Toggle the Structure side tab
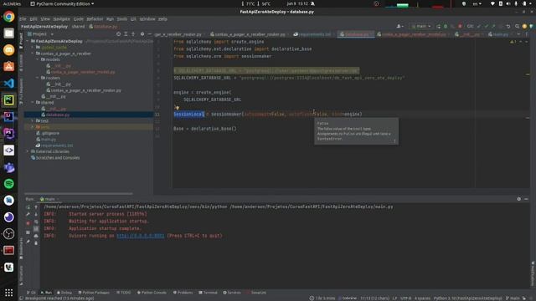 [21, 275]
